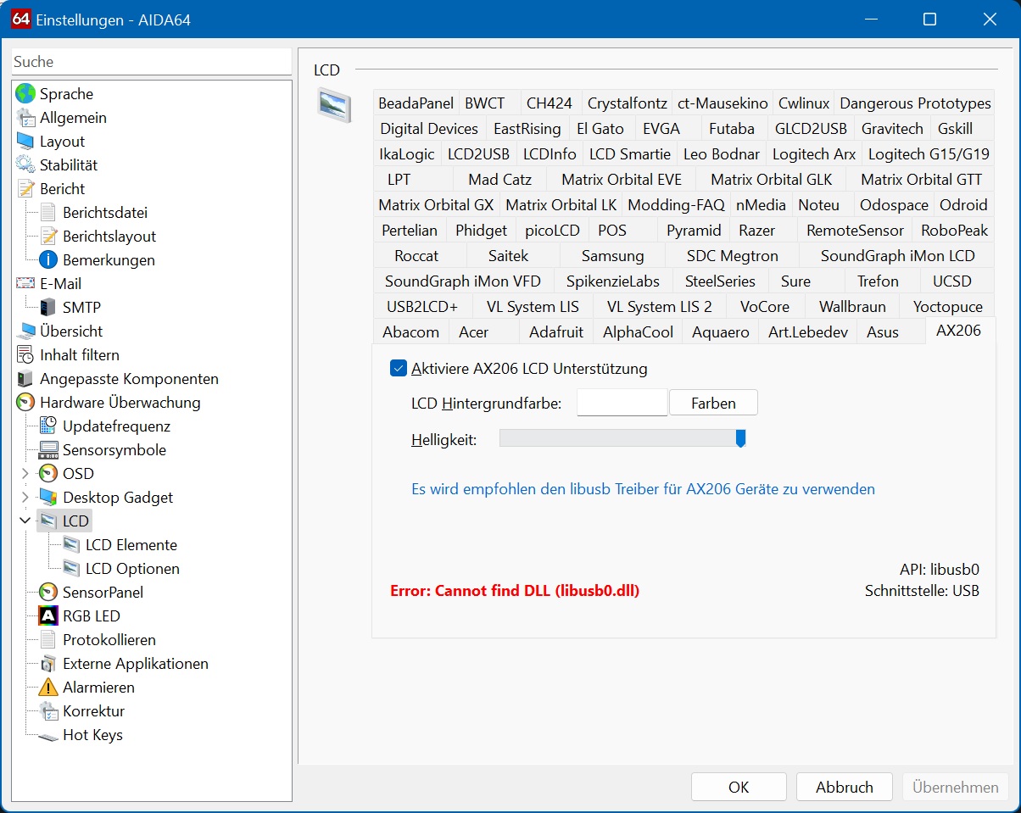Select the Odroid tab
The width and height of the screenshot is (1021, 813).
(964, 205)
